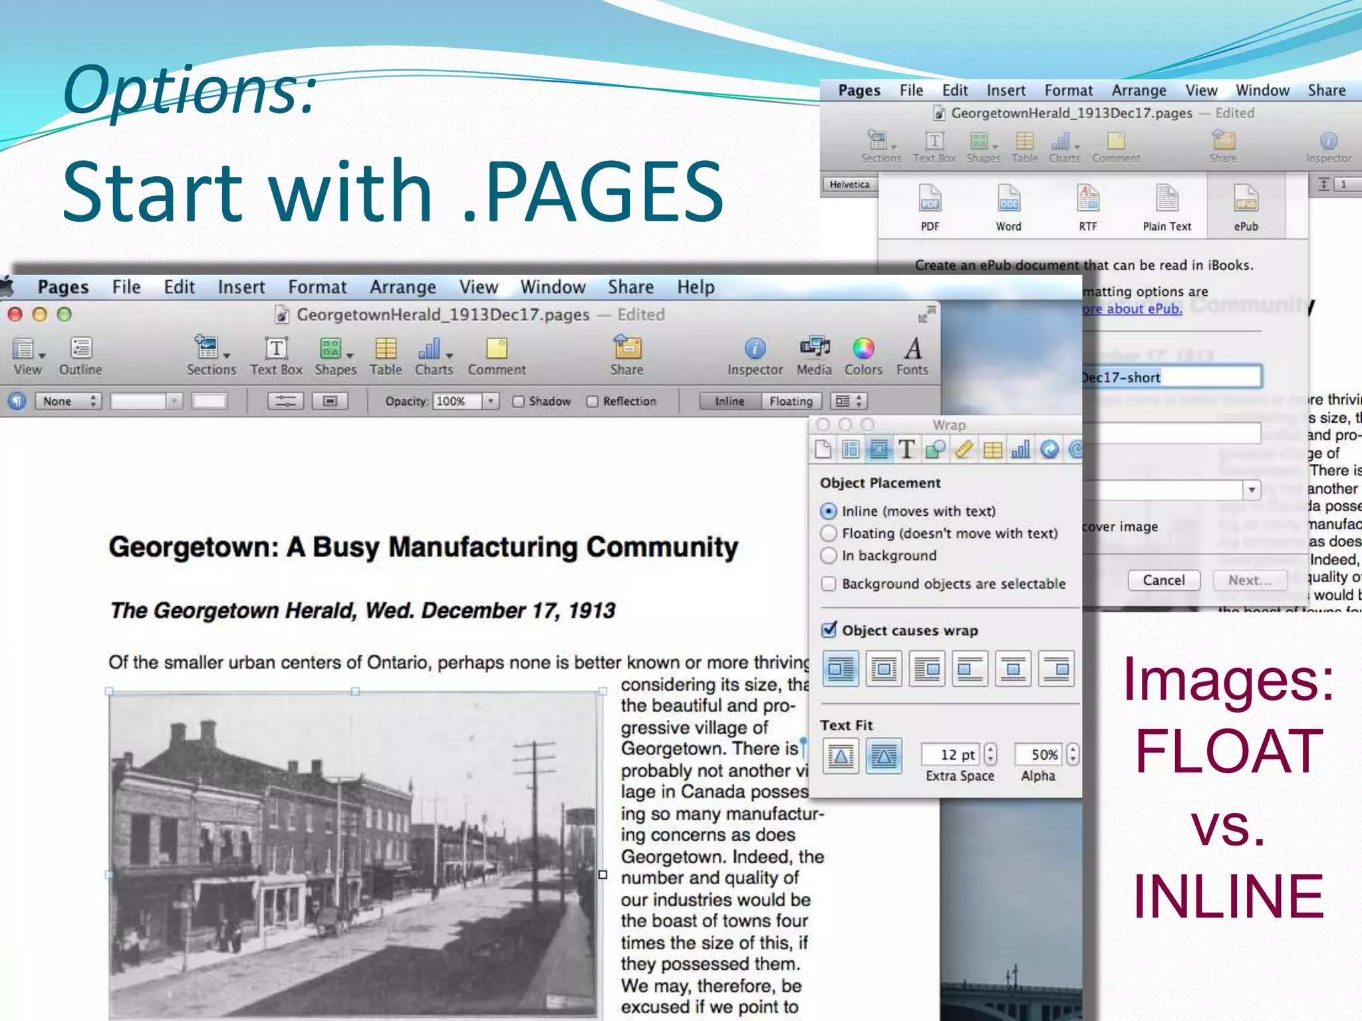The height and width of the screenshot is (1021, 1362).
Task: Open the Help menu
Action: (x=696, y=287)
